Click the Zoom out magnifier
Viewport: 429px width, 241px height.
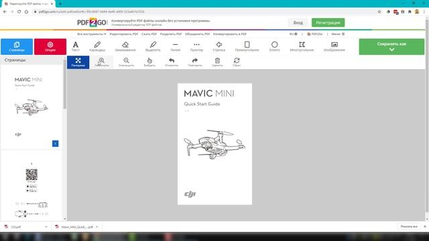126,62
